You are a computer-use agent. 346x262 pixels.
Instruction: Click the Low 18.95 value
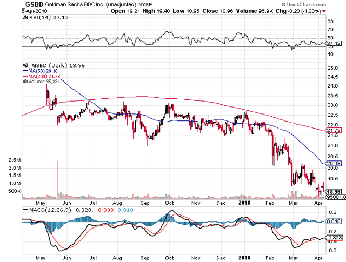[x=186, y=11]
